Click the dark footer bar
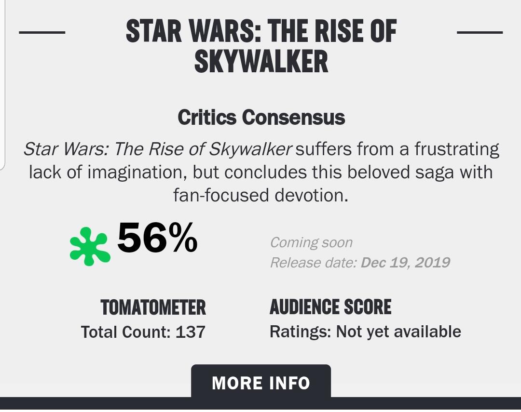Viewport: 521px width, 412px height. 260,403
